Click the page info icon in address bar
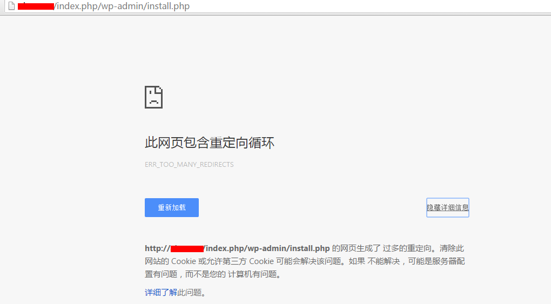 click(11, 6)
